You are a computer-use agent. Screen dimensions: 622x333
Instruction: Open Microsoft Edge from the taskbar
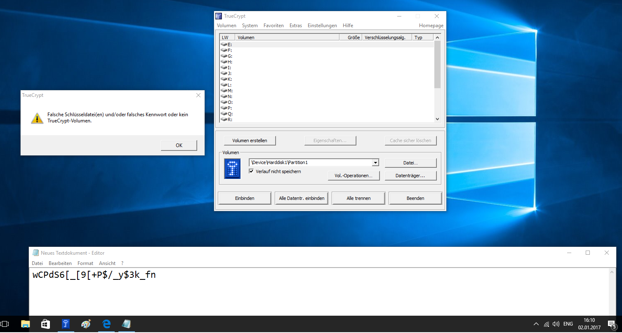[x=106, y=324]
